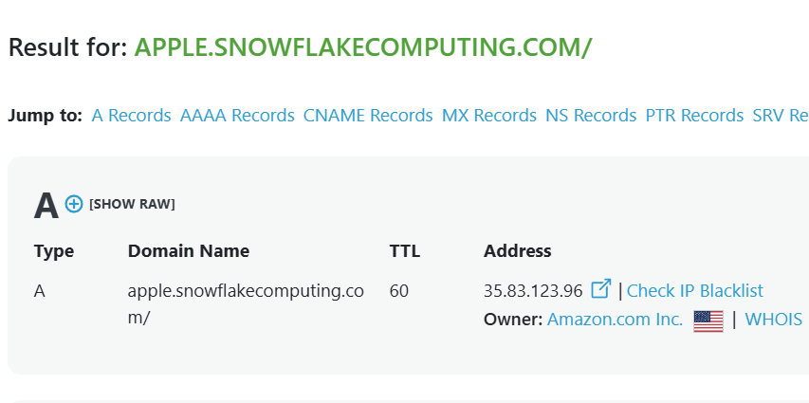Expand raw output with SHOW RAW
Image resolution: width=809 pixels, height=403 pixels.
132,204
